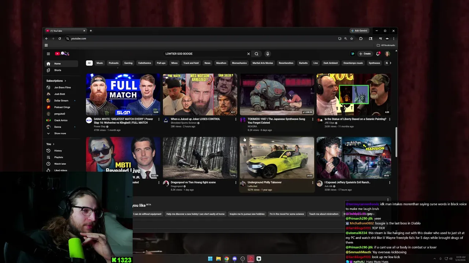Select the Calisthenics filter chip
This screenshot has height=263, width=469.
(144, 63)
